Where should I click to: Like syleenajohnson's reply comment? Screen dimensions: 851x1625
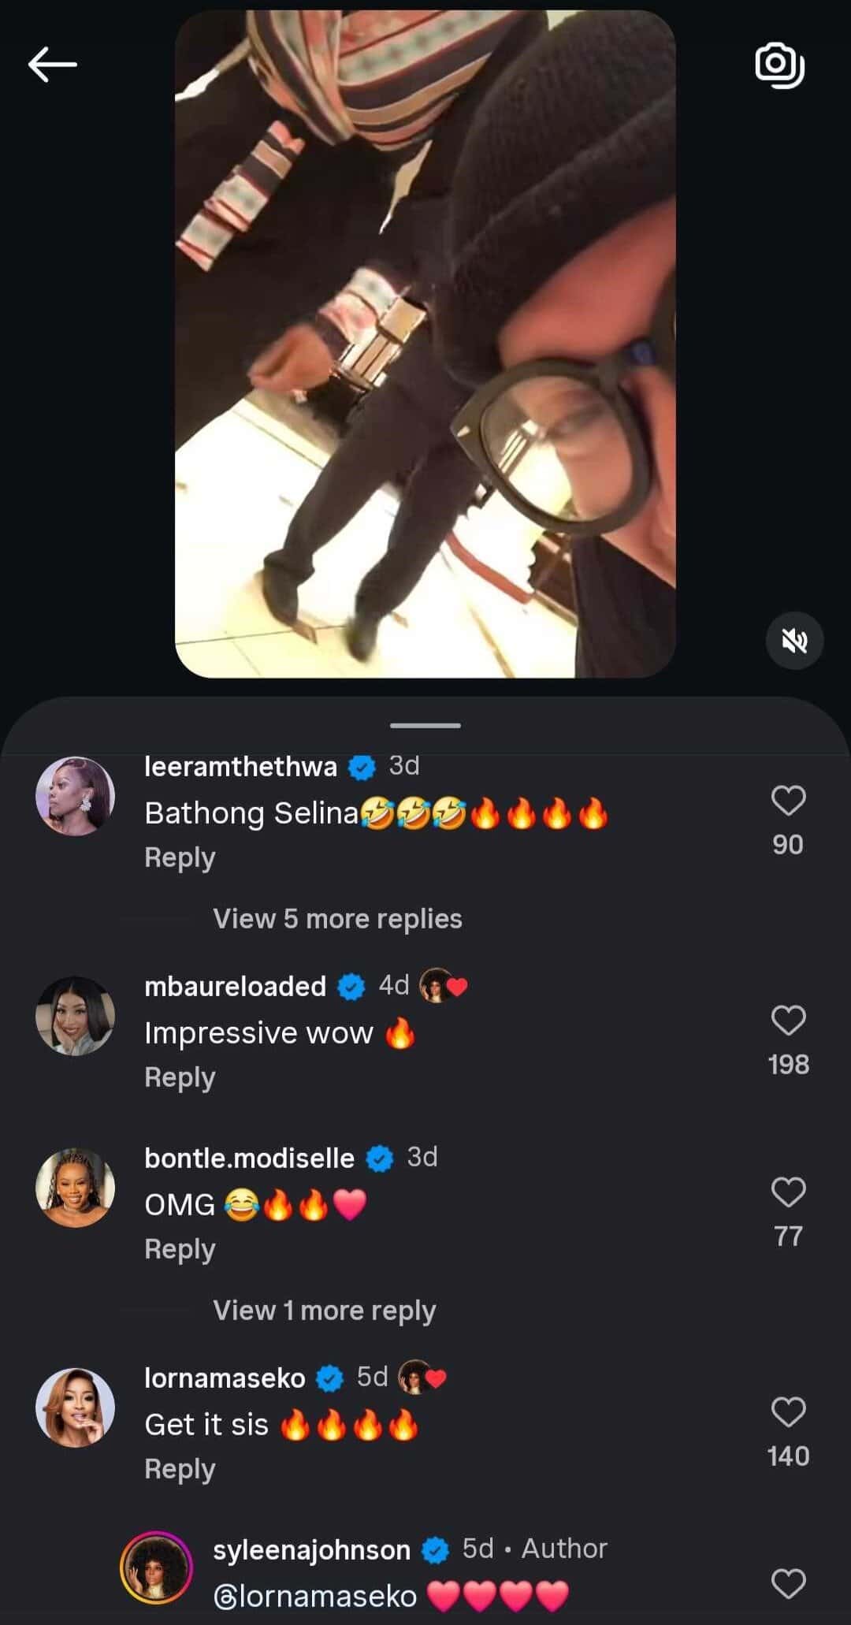(788, 1583)
